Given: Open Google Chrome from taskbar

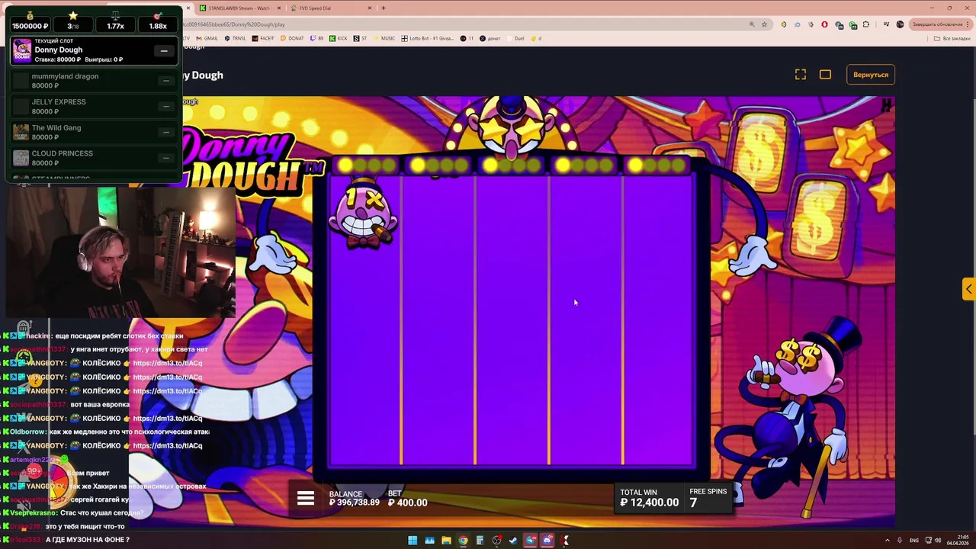Looking at the screenshot, I should point(463,541).
